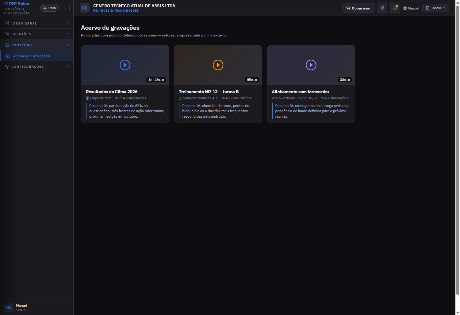Viewport: 460px width, 315px height.
Task: Click the Link externo expira 30/07 label
Action: click(x=295, y=98)
